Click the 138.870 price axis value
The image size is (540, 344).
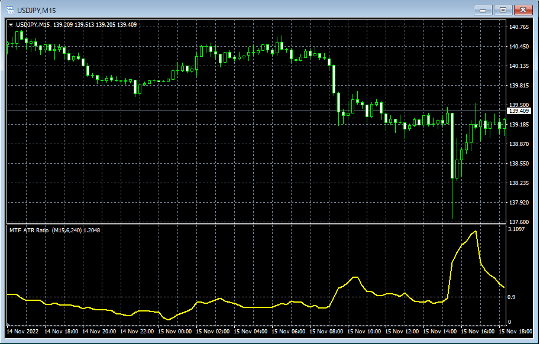519,144
